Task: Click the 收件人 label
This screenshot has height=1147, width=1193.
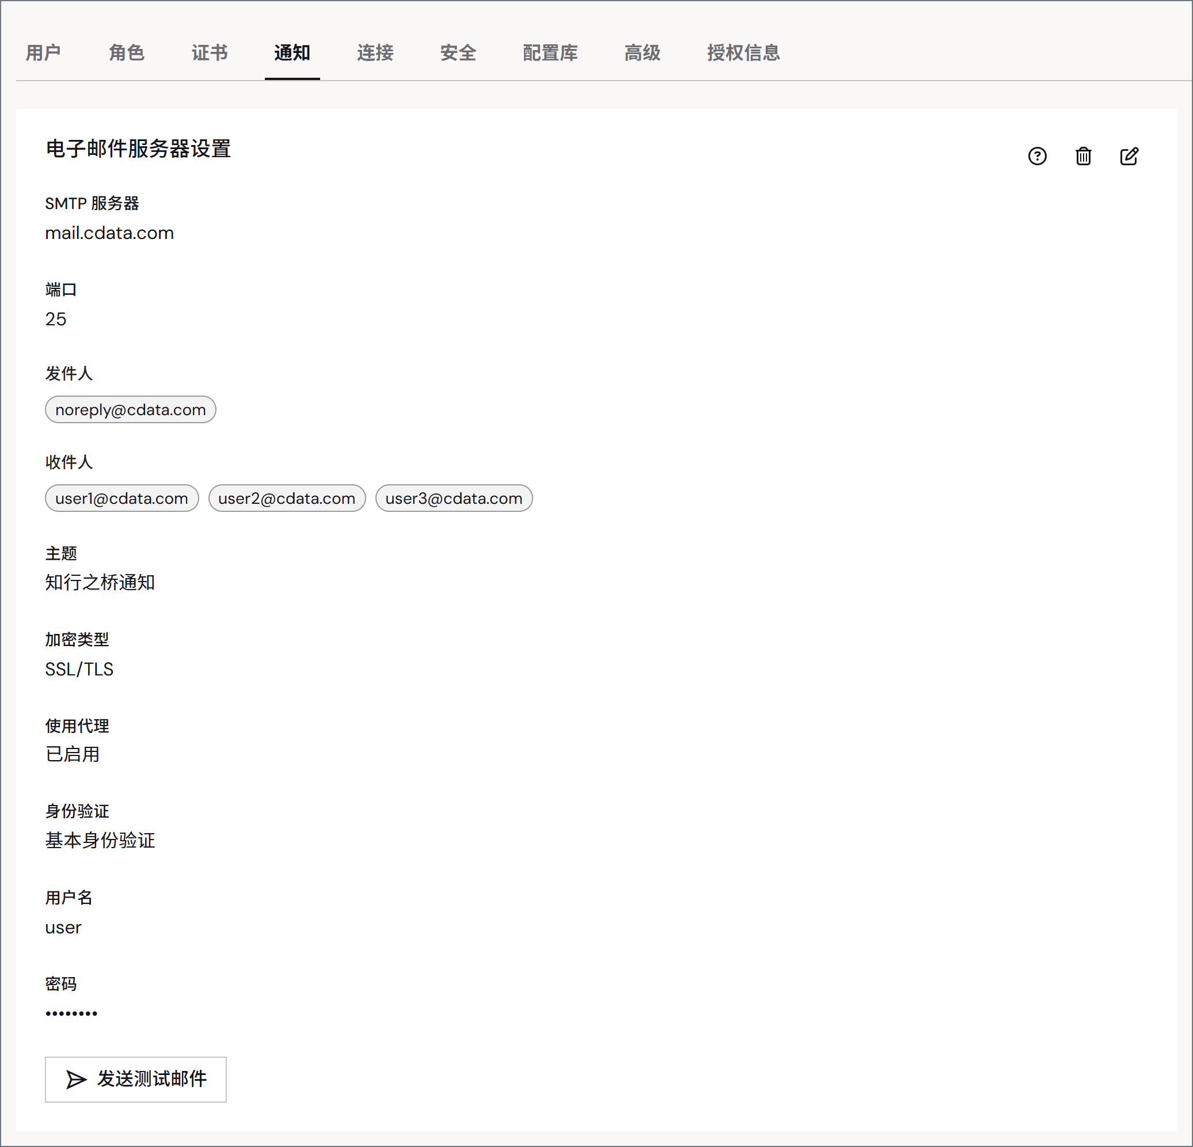Action: coord(69,462)
